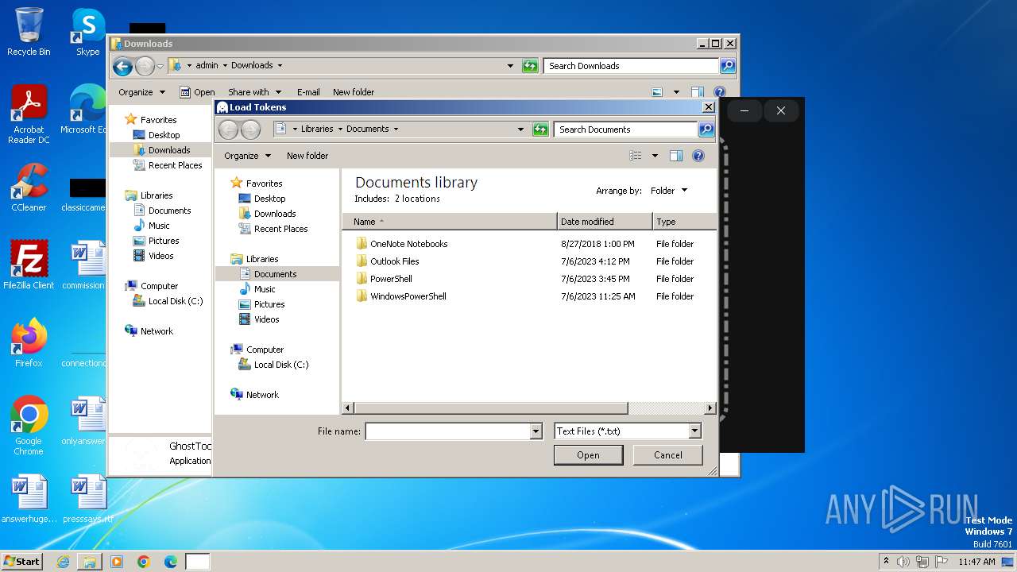Show hidden system tray icons arrow

[x=886, y=562]
